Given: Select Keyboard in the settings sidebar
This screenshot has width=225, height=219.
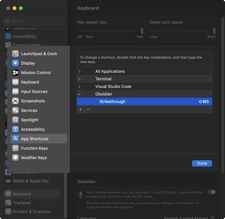Looking at the screenshot, I should pos(32,194).
